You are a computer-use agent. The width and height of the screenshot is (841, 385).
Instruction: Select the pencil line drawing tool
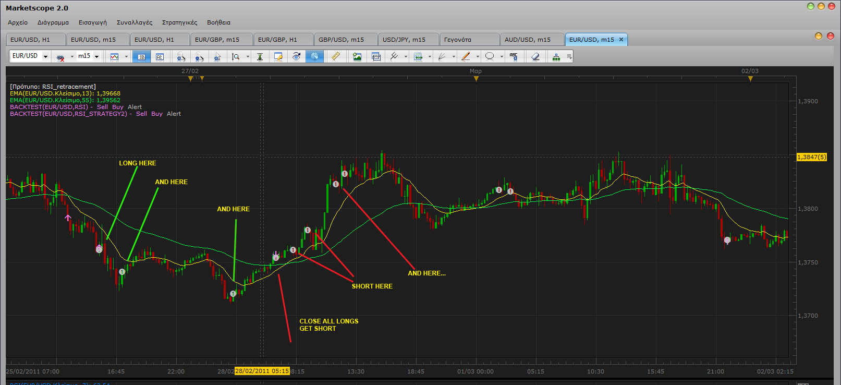click(466, 56)
